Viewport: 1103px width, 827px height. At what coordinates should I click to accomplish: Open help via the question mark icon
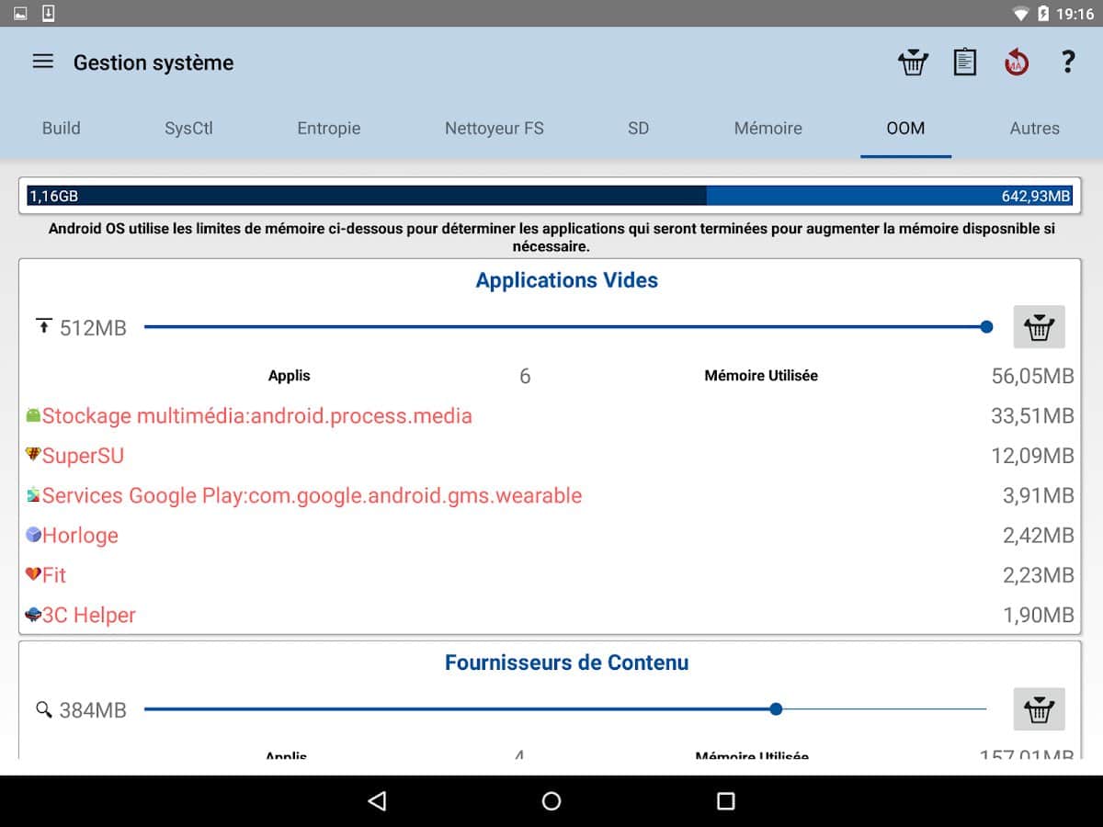click(x=1067, y=62)
